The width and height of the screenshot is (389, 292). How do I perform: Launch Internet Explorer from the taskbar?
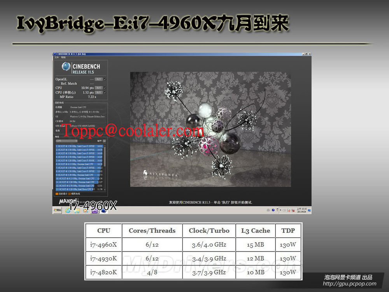point(68,210)
